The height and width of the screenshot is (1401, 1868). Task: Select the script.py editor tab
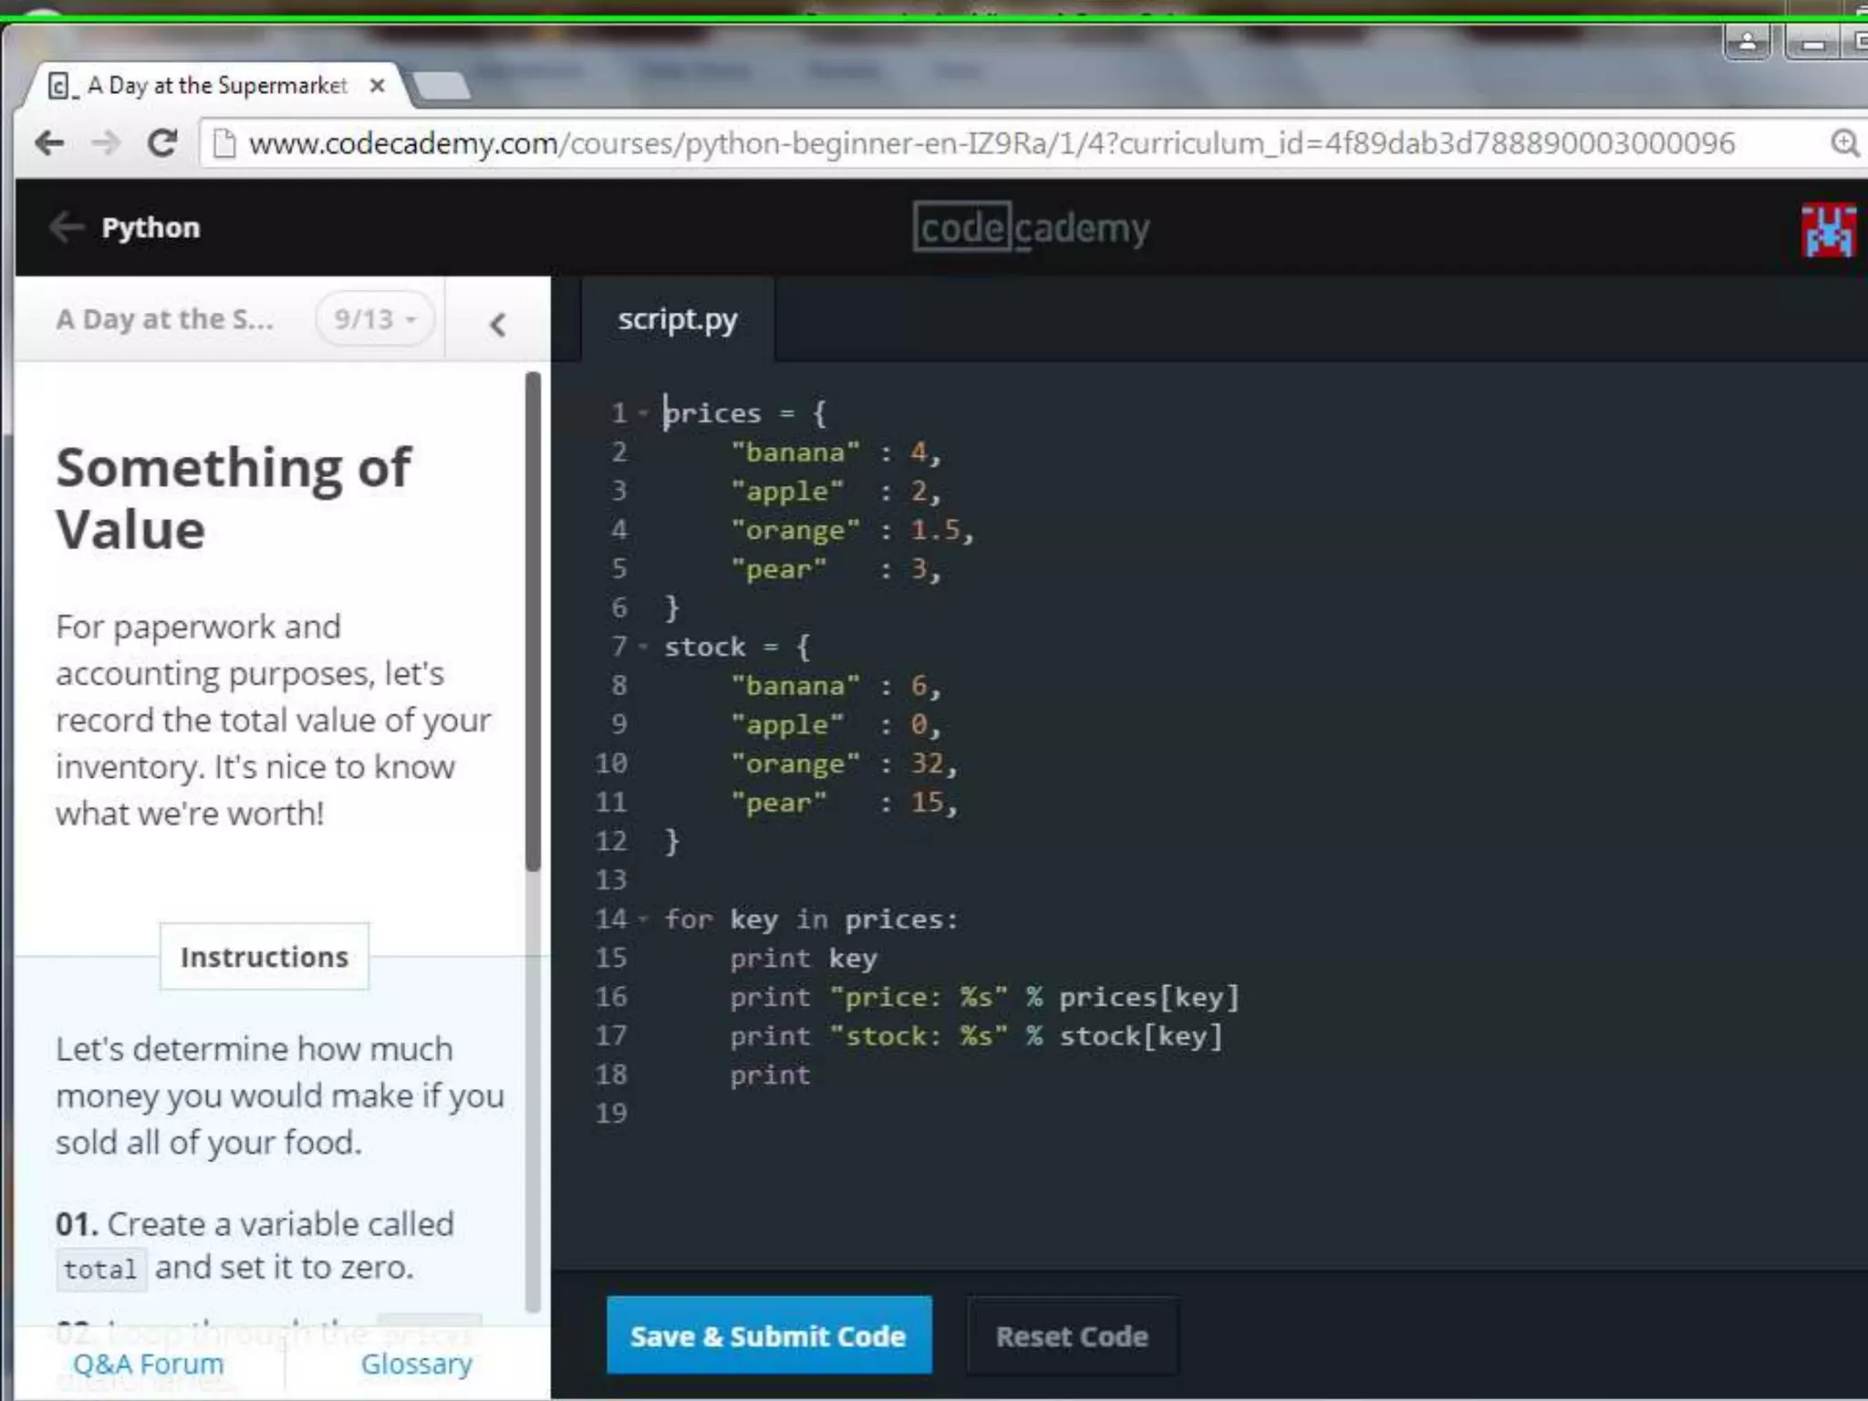point(677,320)
